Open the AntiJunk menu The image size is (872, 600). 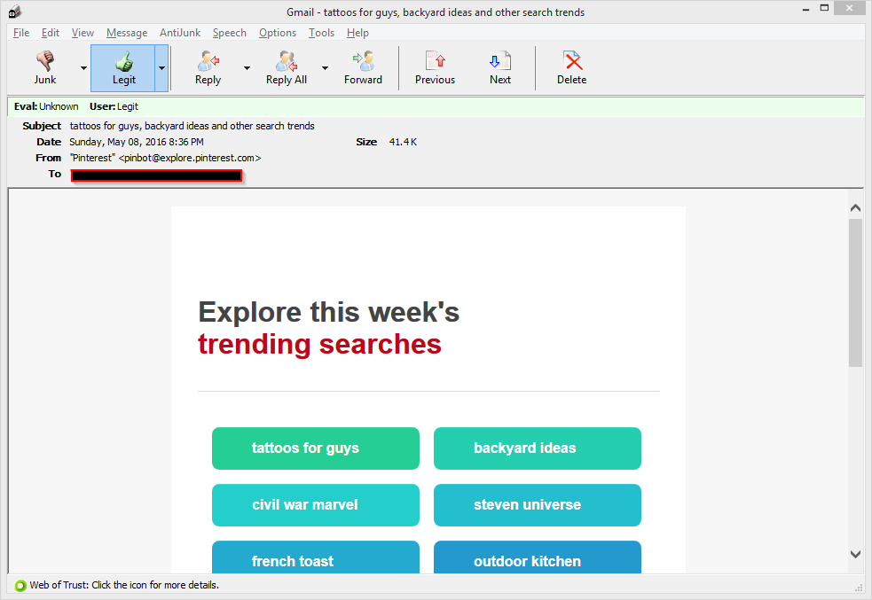click(x=180, y=33)
